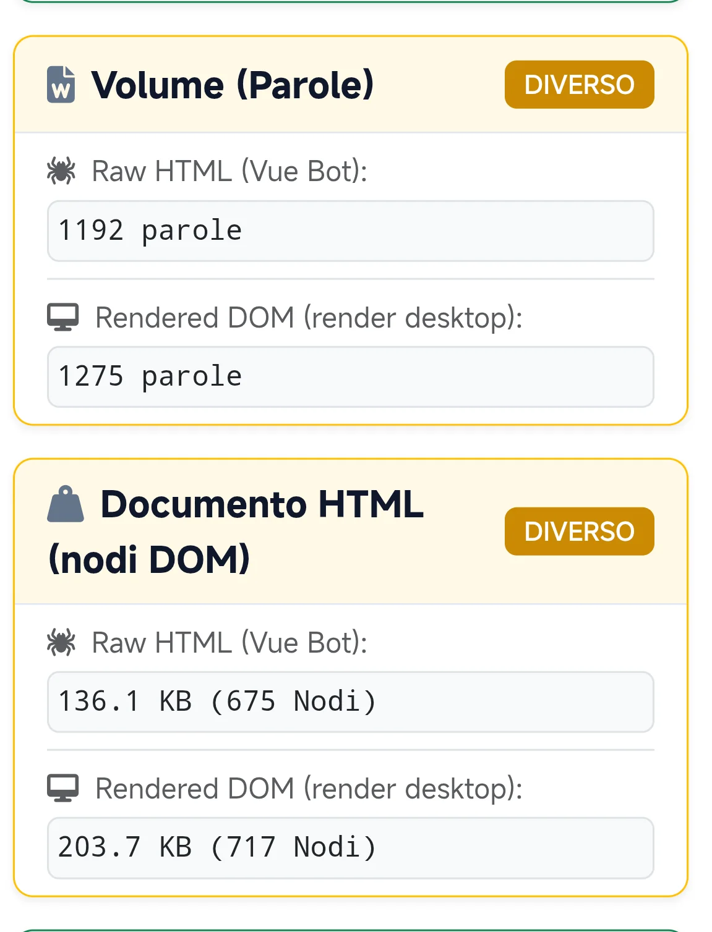Click 'Rendered DOM (render desktop):' in the Volume card
The width and height of the screenshot is (712, 932).
coord(309,318)
